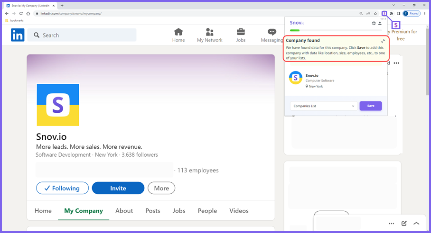
Task: Click the Snov.io company logo in the popup
Action: click(296, 78)
